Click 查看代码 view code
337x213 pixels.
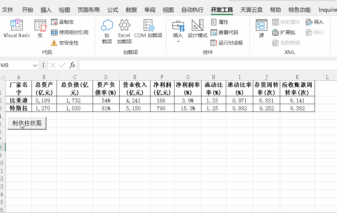click(224, 32)
